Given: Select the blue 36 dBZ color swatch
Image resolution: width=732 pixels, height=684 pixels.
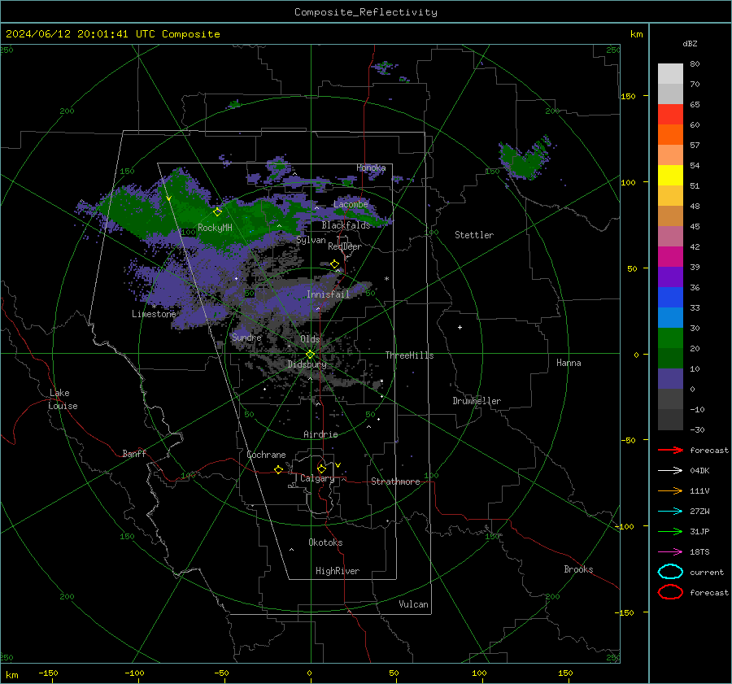Looking at the screenshot, I should click(670, 297).
